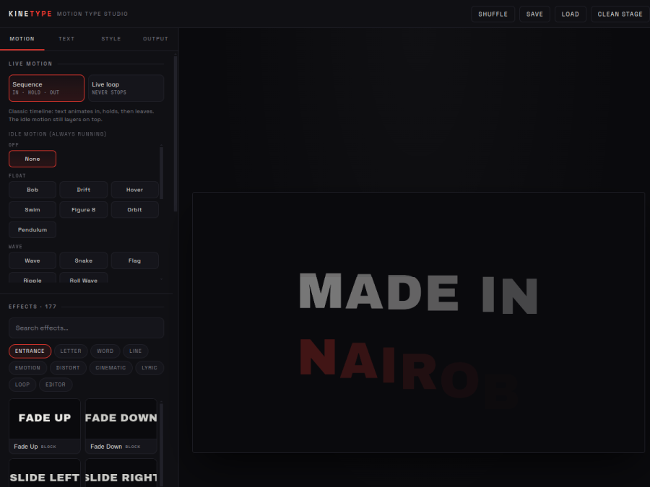Screen dimensions: 650x487
Task: Filter effects by Emotion category
Action: (27, 368)
